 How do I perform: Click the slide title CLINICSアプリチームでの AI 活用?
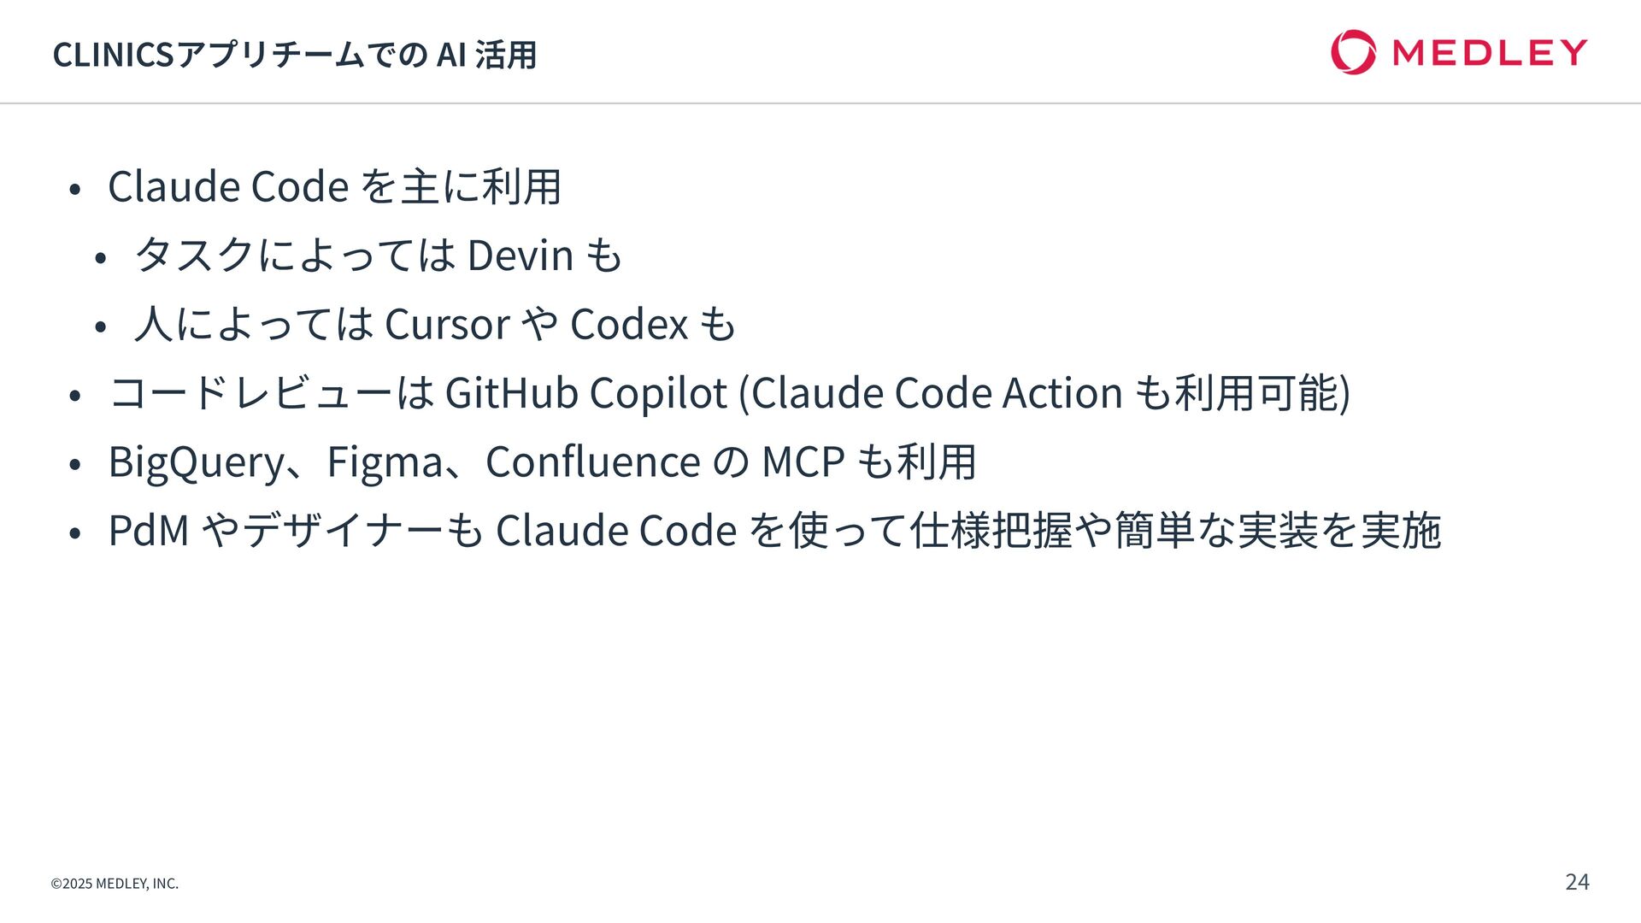294,55
